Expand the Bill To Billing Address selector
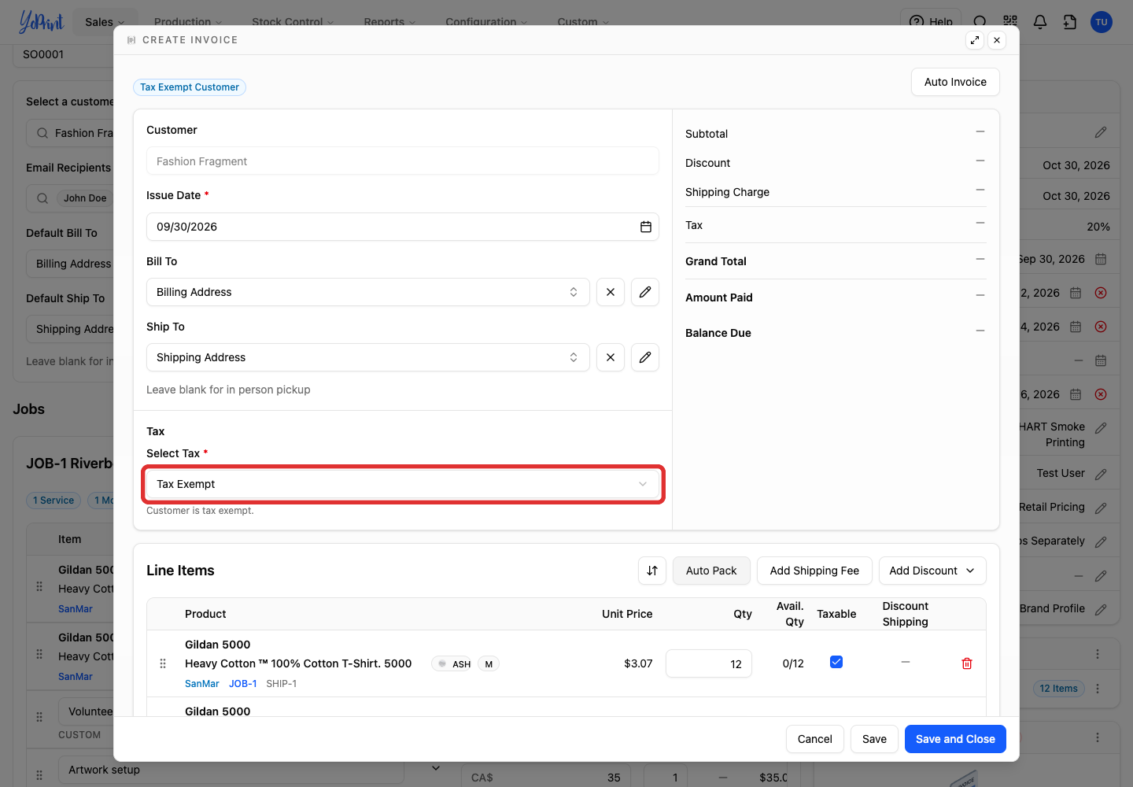Image resolution: width=1133 pixels, height=787 pixels. pos(368,292)
